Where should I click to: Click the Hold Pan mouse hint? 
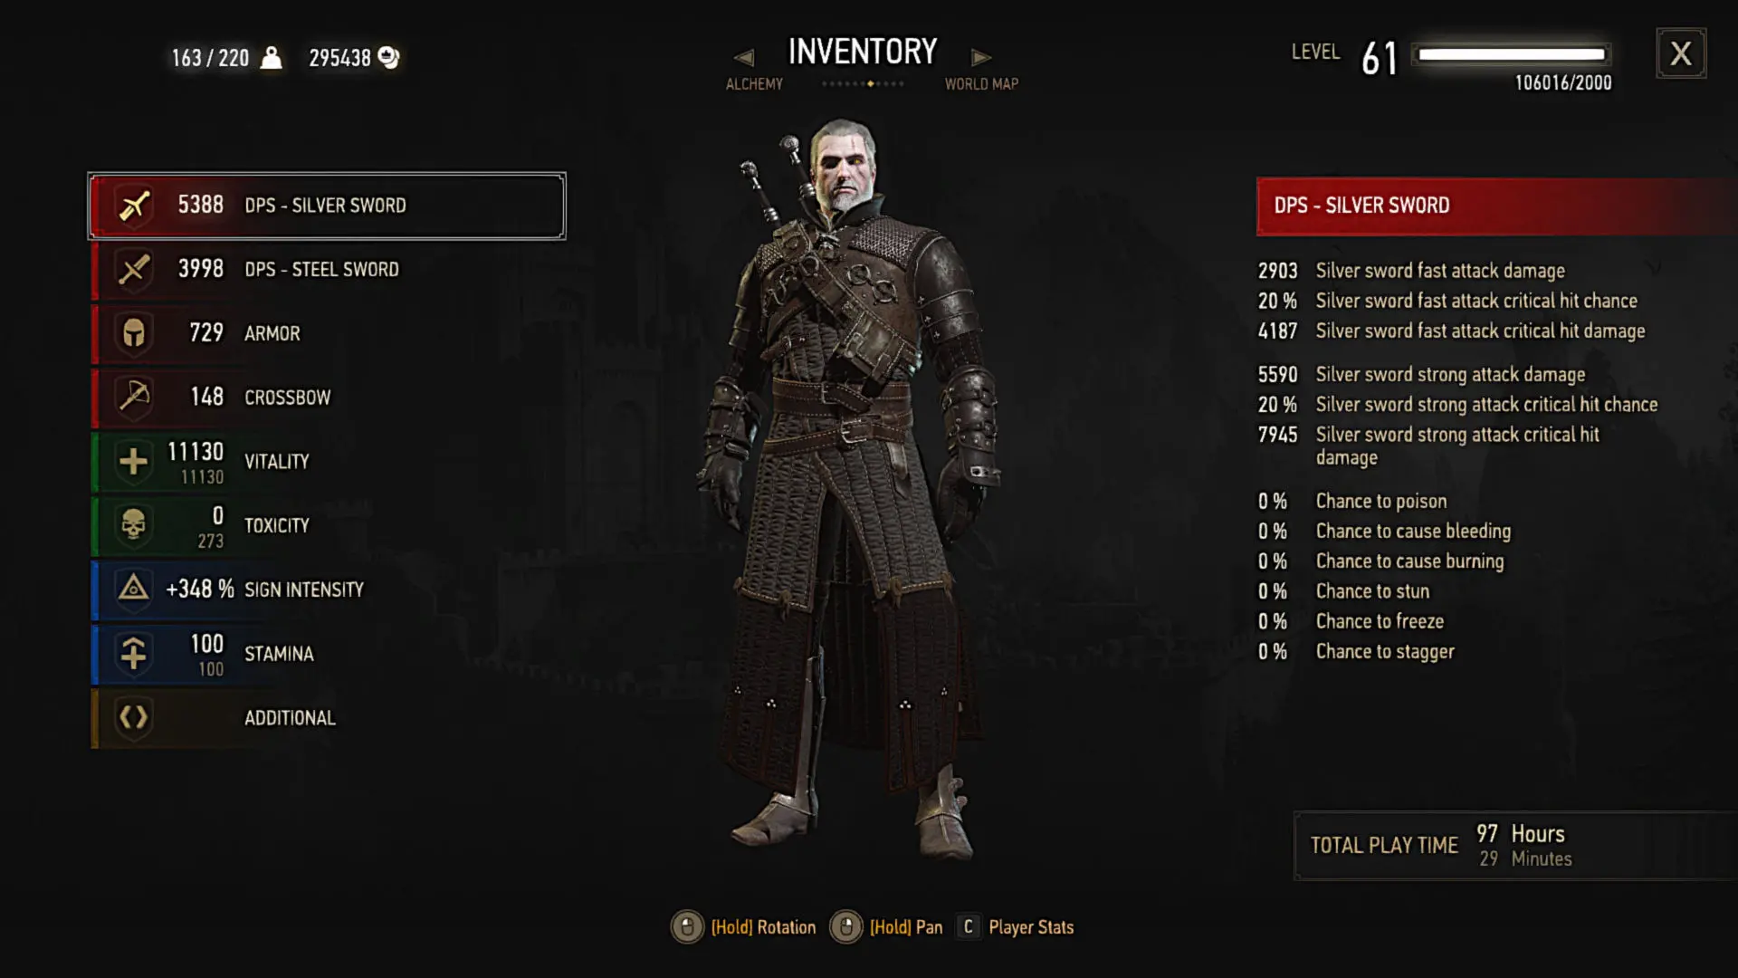tap(886, 927)
